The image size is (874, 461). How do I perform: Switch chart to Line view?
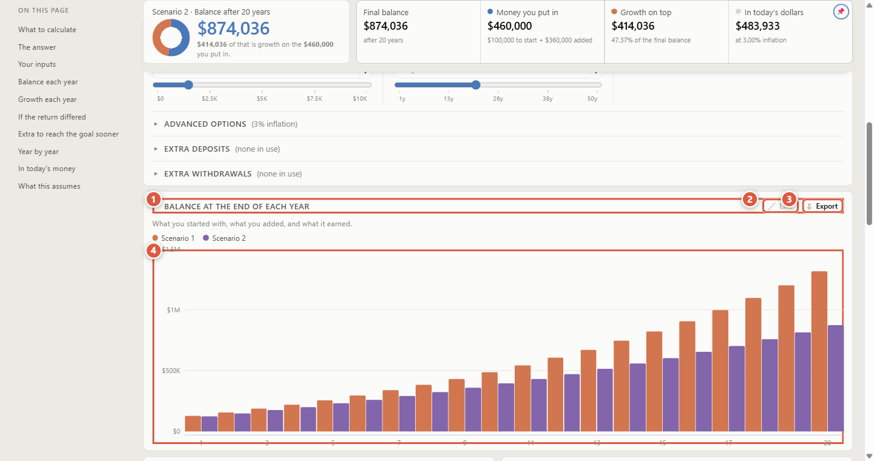(x=781, y=206)
